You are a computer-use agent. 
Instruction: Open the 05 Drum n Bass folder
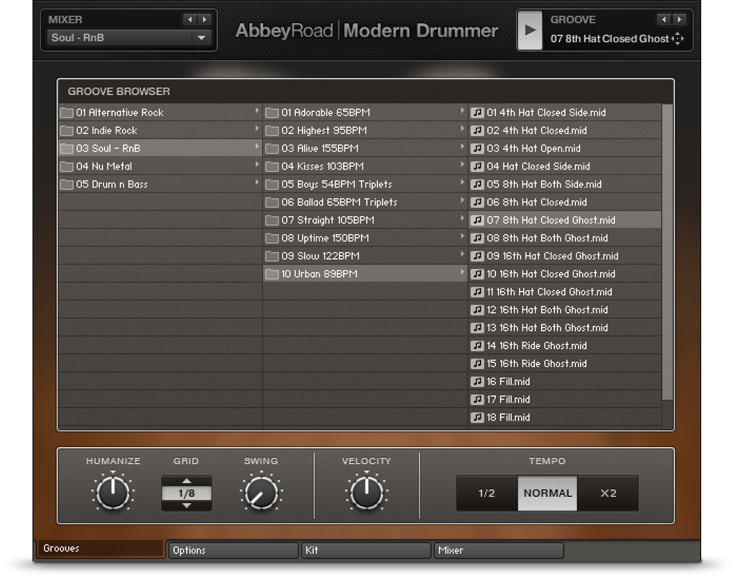pyautogui.click(x=160, y=184)
